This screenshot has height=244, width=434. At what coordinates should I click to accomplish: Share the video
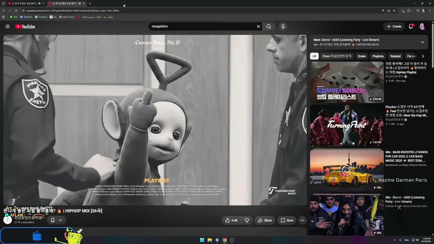(x=265, y=220)
